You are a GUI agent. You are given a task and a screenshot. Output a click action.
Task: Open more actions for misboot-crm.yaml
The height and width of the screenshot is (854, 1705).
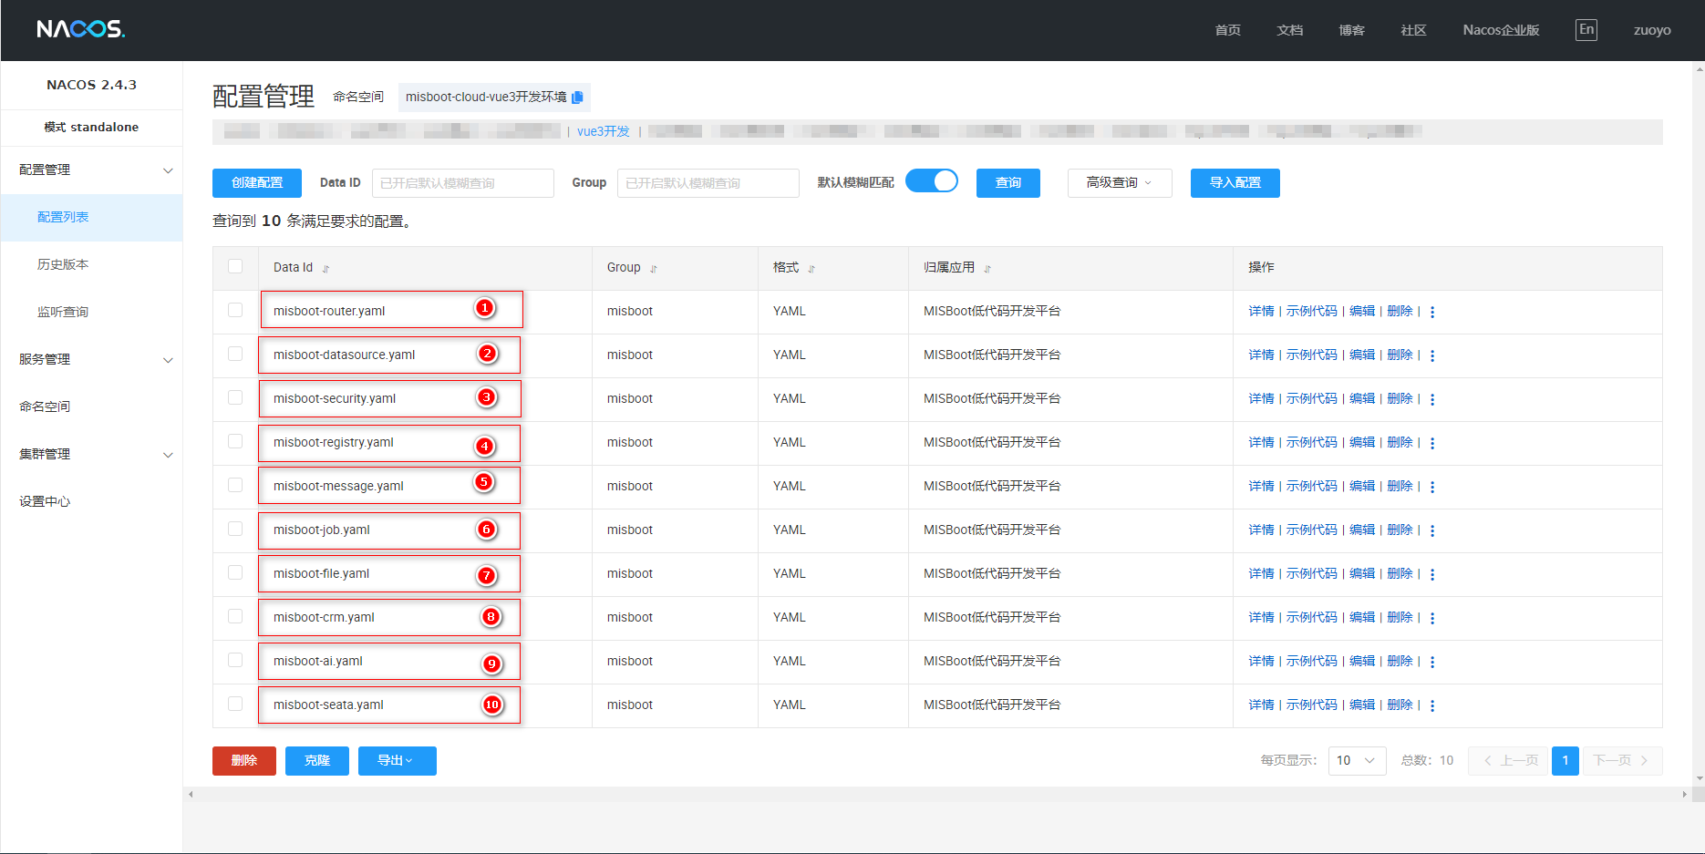(1432, 618)
